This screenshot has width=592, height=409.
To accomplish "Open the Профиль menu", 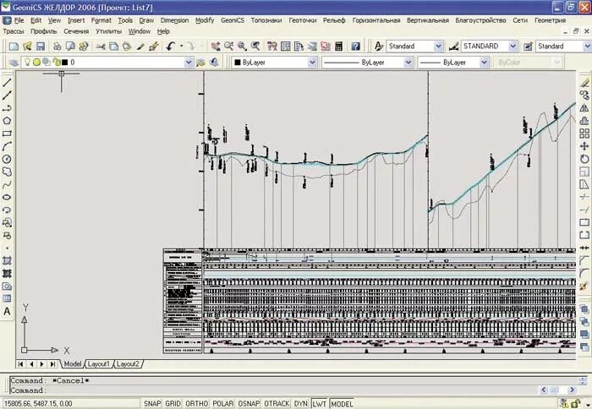I will [43, 31].
